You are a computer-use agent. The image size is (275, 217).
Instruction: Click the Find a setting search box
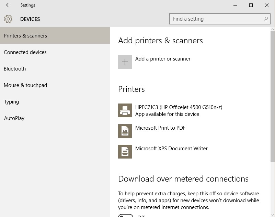220,19
